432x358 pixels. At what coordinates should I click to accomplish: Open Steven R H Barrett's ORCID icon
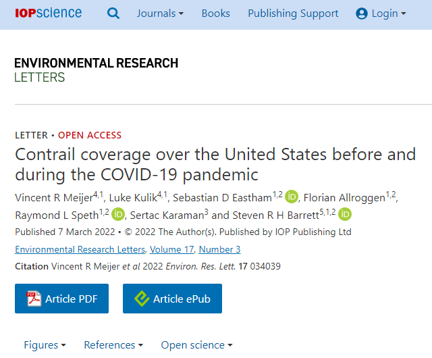[345, 215]
